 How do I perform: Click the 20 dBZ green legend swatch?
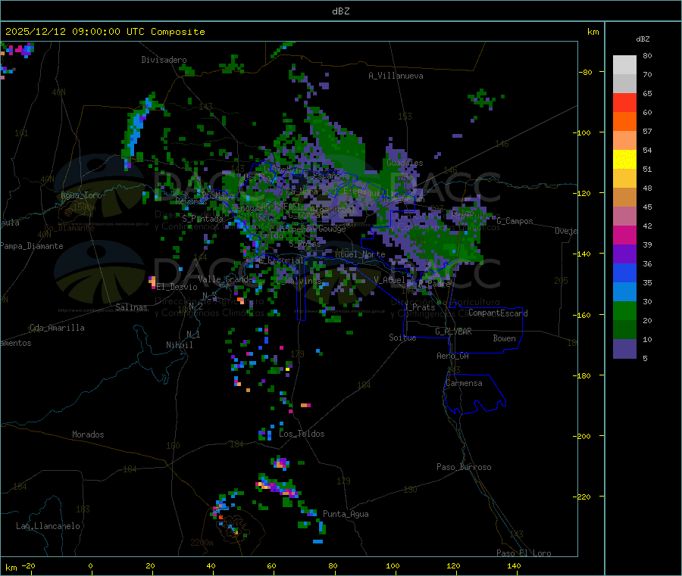(624, 330)
